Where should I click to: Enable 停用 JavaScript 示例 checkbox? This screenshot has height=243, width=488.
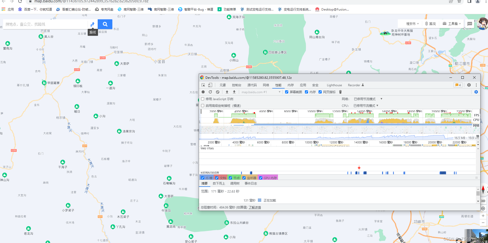pyautogui.click(x=203, y=99)
